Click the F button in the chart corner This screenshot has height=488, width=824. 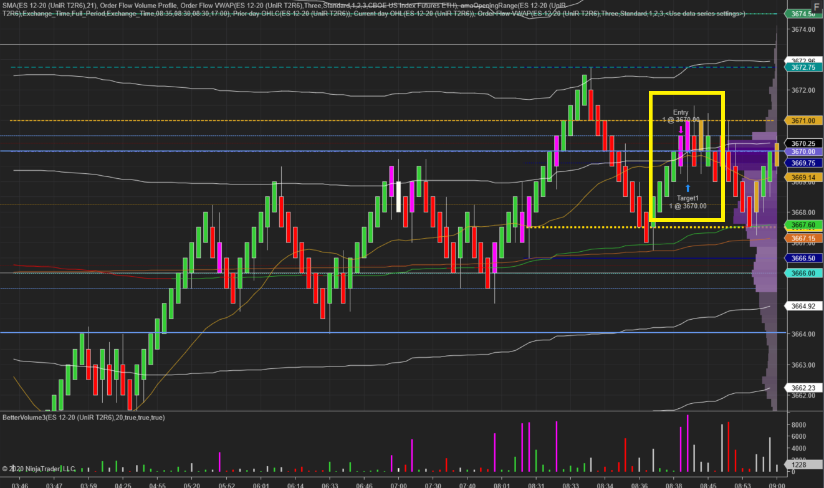(x=816, y=7)
